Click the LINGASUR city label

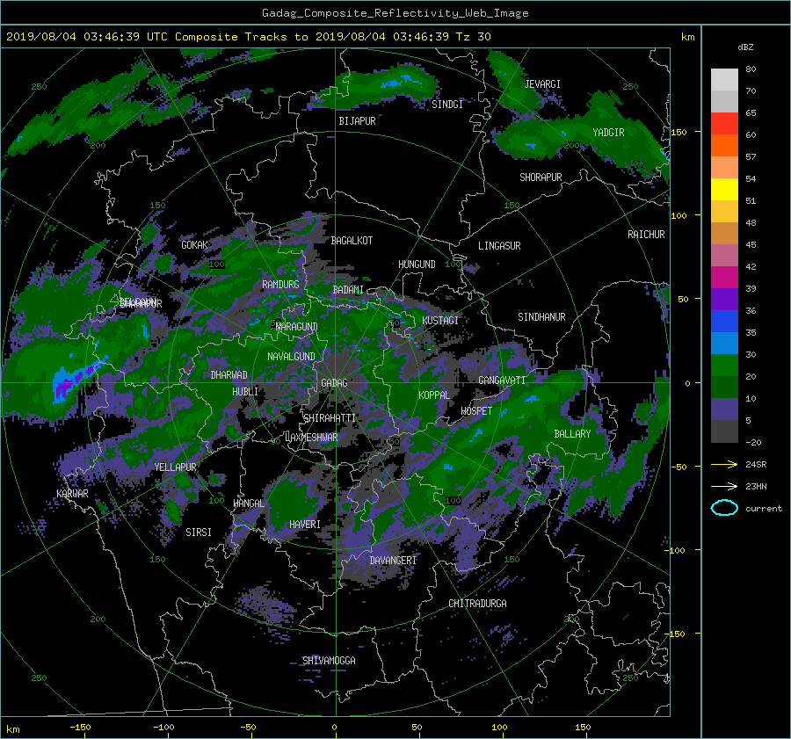coord(499,246)
